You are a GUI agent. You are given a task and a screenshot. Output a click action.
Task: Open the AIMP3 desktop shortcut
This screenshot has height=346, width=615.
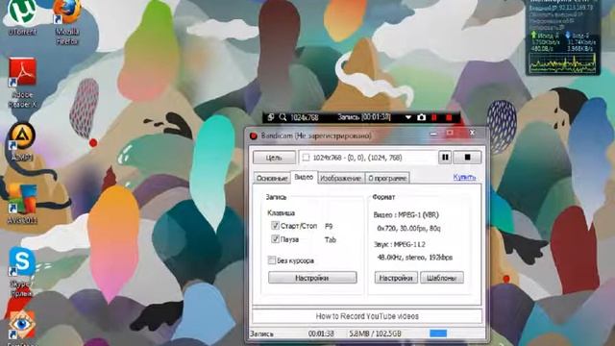coord(22,141)
